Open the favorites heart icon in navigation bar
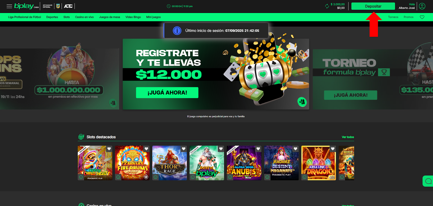The width and height of the screenshot is (433, 206). [x=422, y=17]
